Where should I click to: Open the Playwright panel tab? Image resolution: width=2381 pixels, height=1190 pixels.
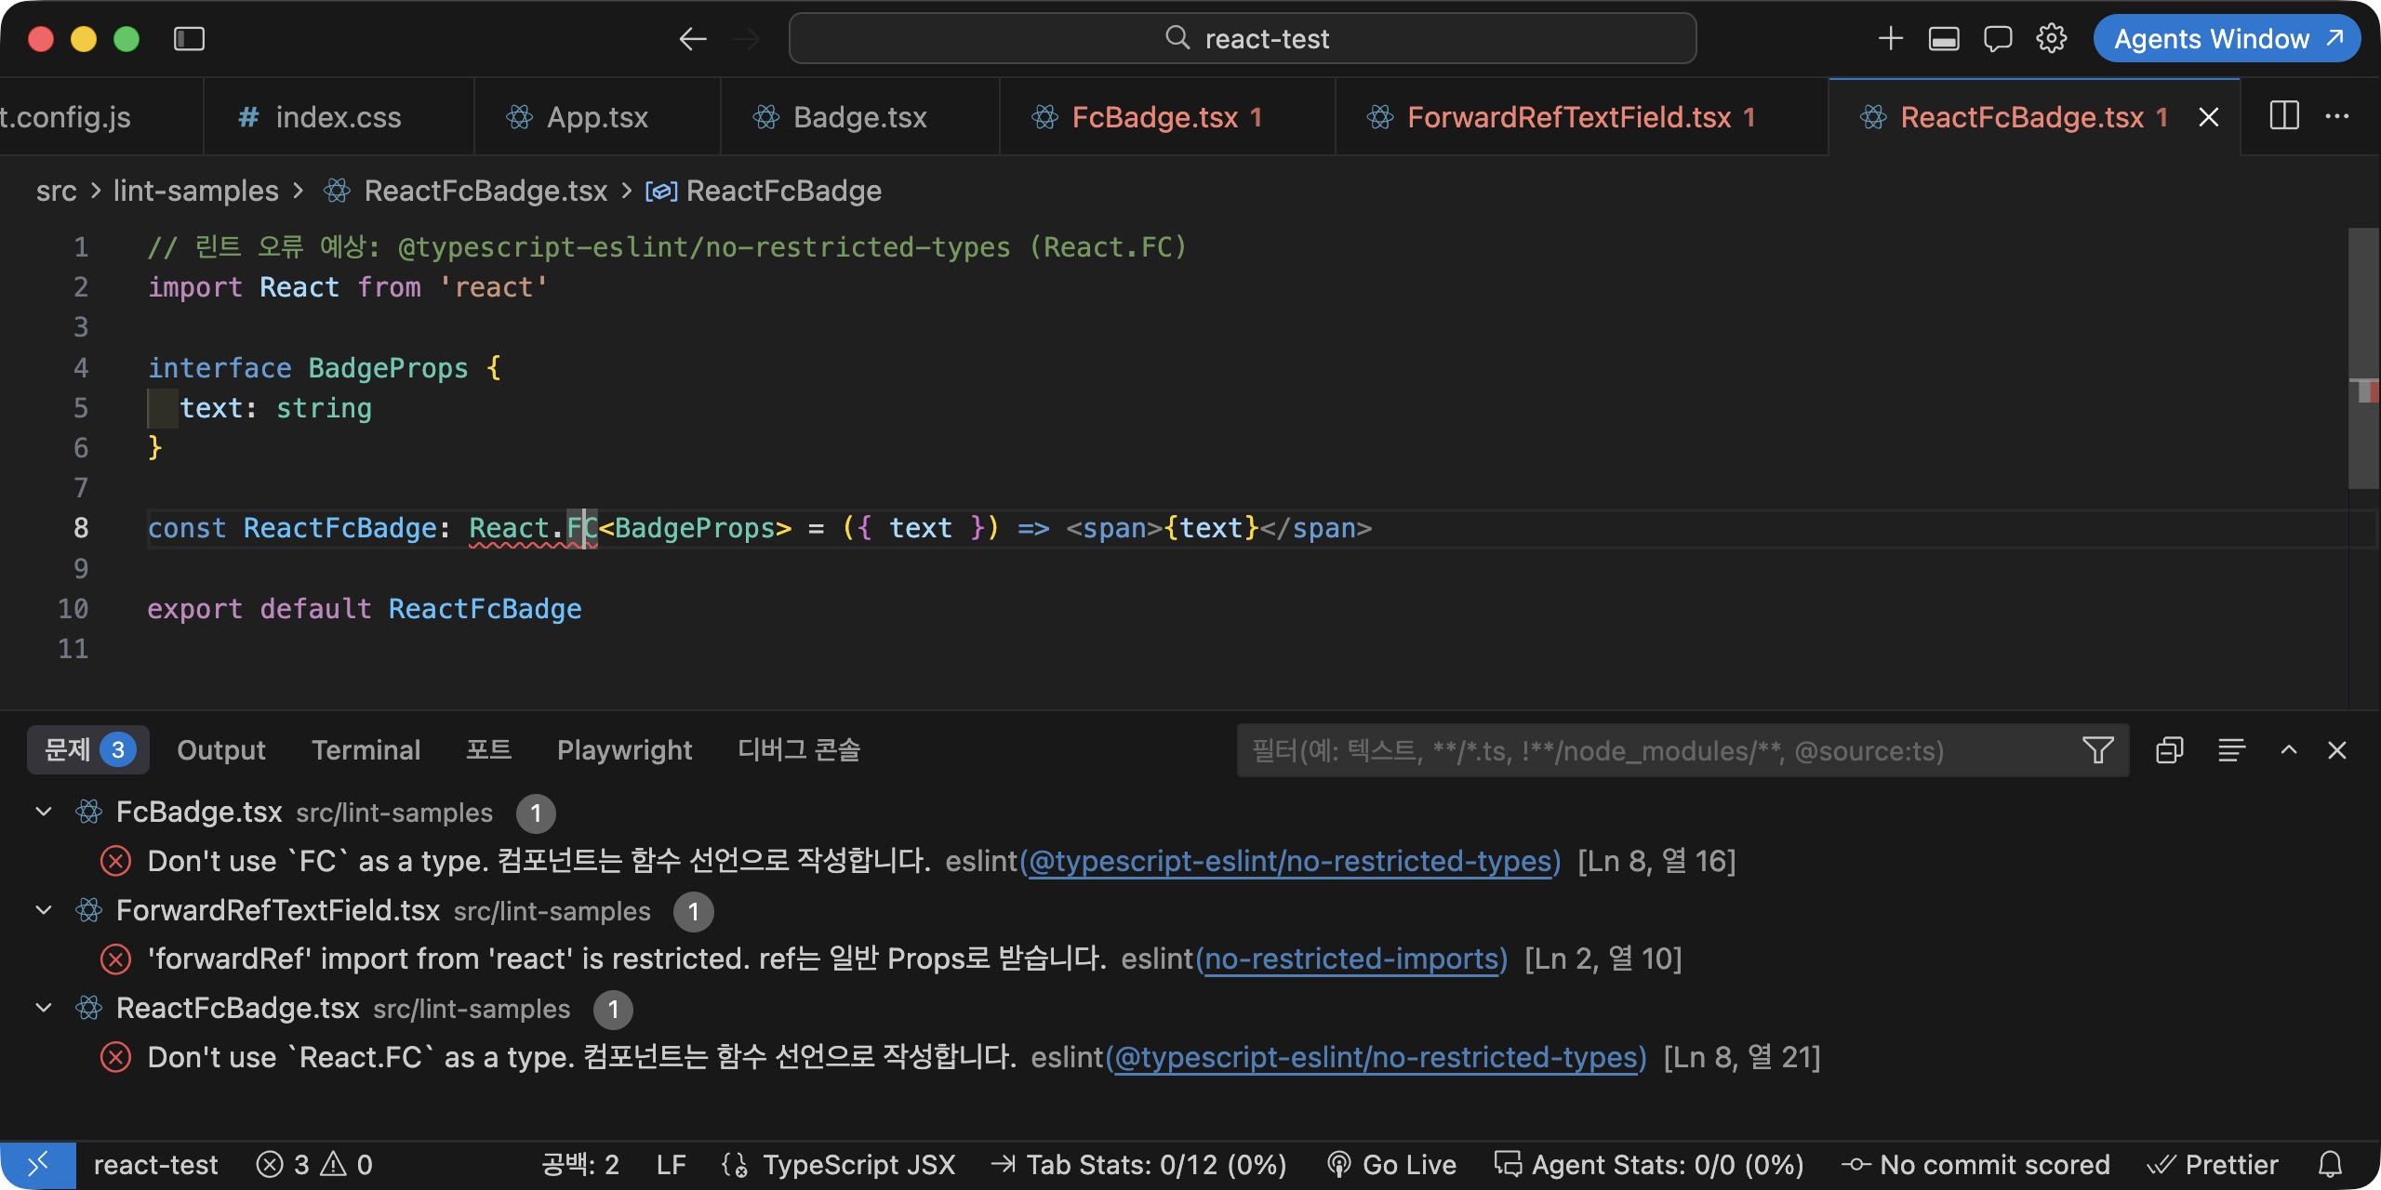pos(624,750)
